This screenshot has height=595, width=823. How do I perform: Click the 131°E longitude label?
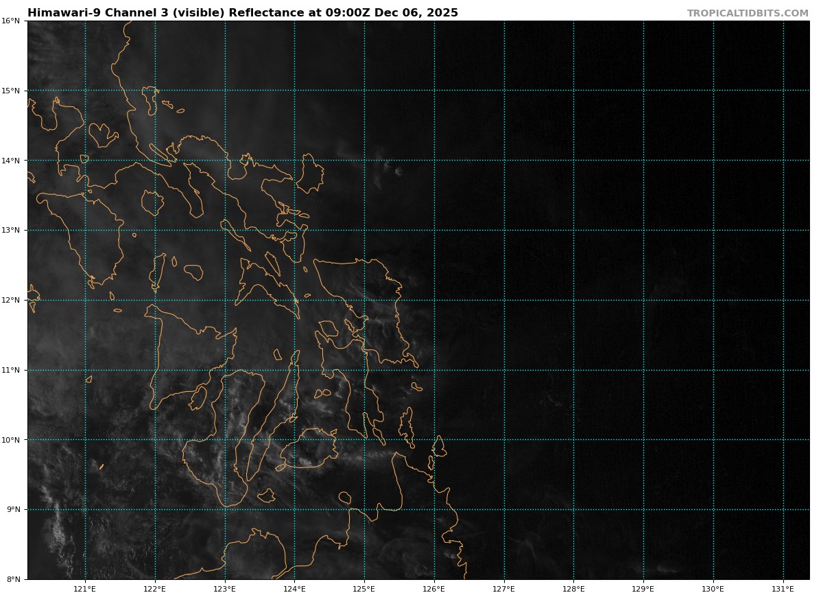pyautogui.click(x=783, y=588)
